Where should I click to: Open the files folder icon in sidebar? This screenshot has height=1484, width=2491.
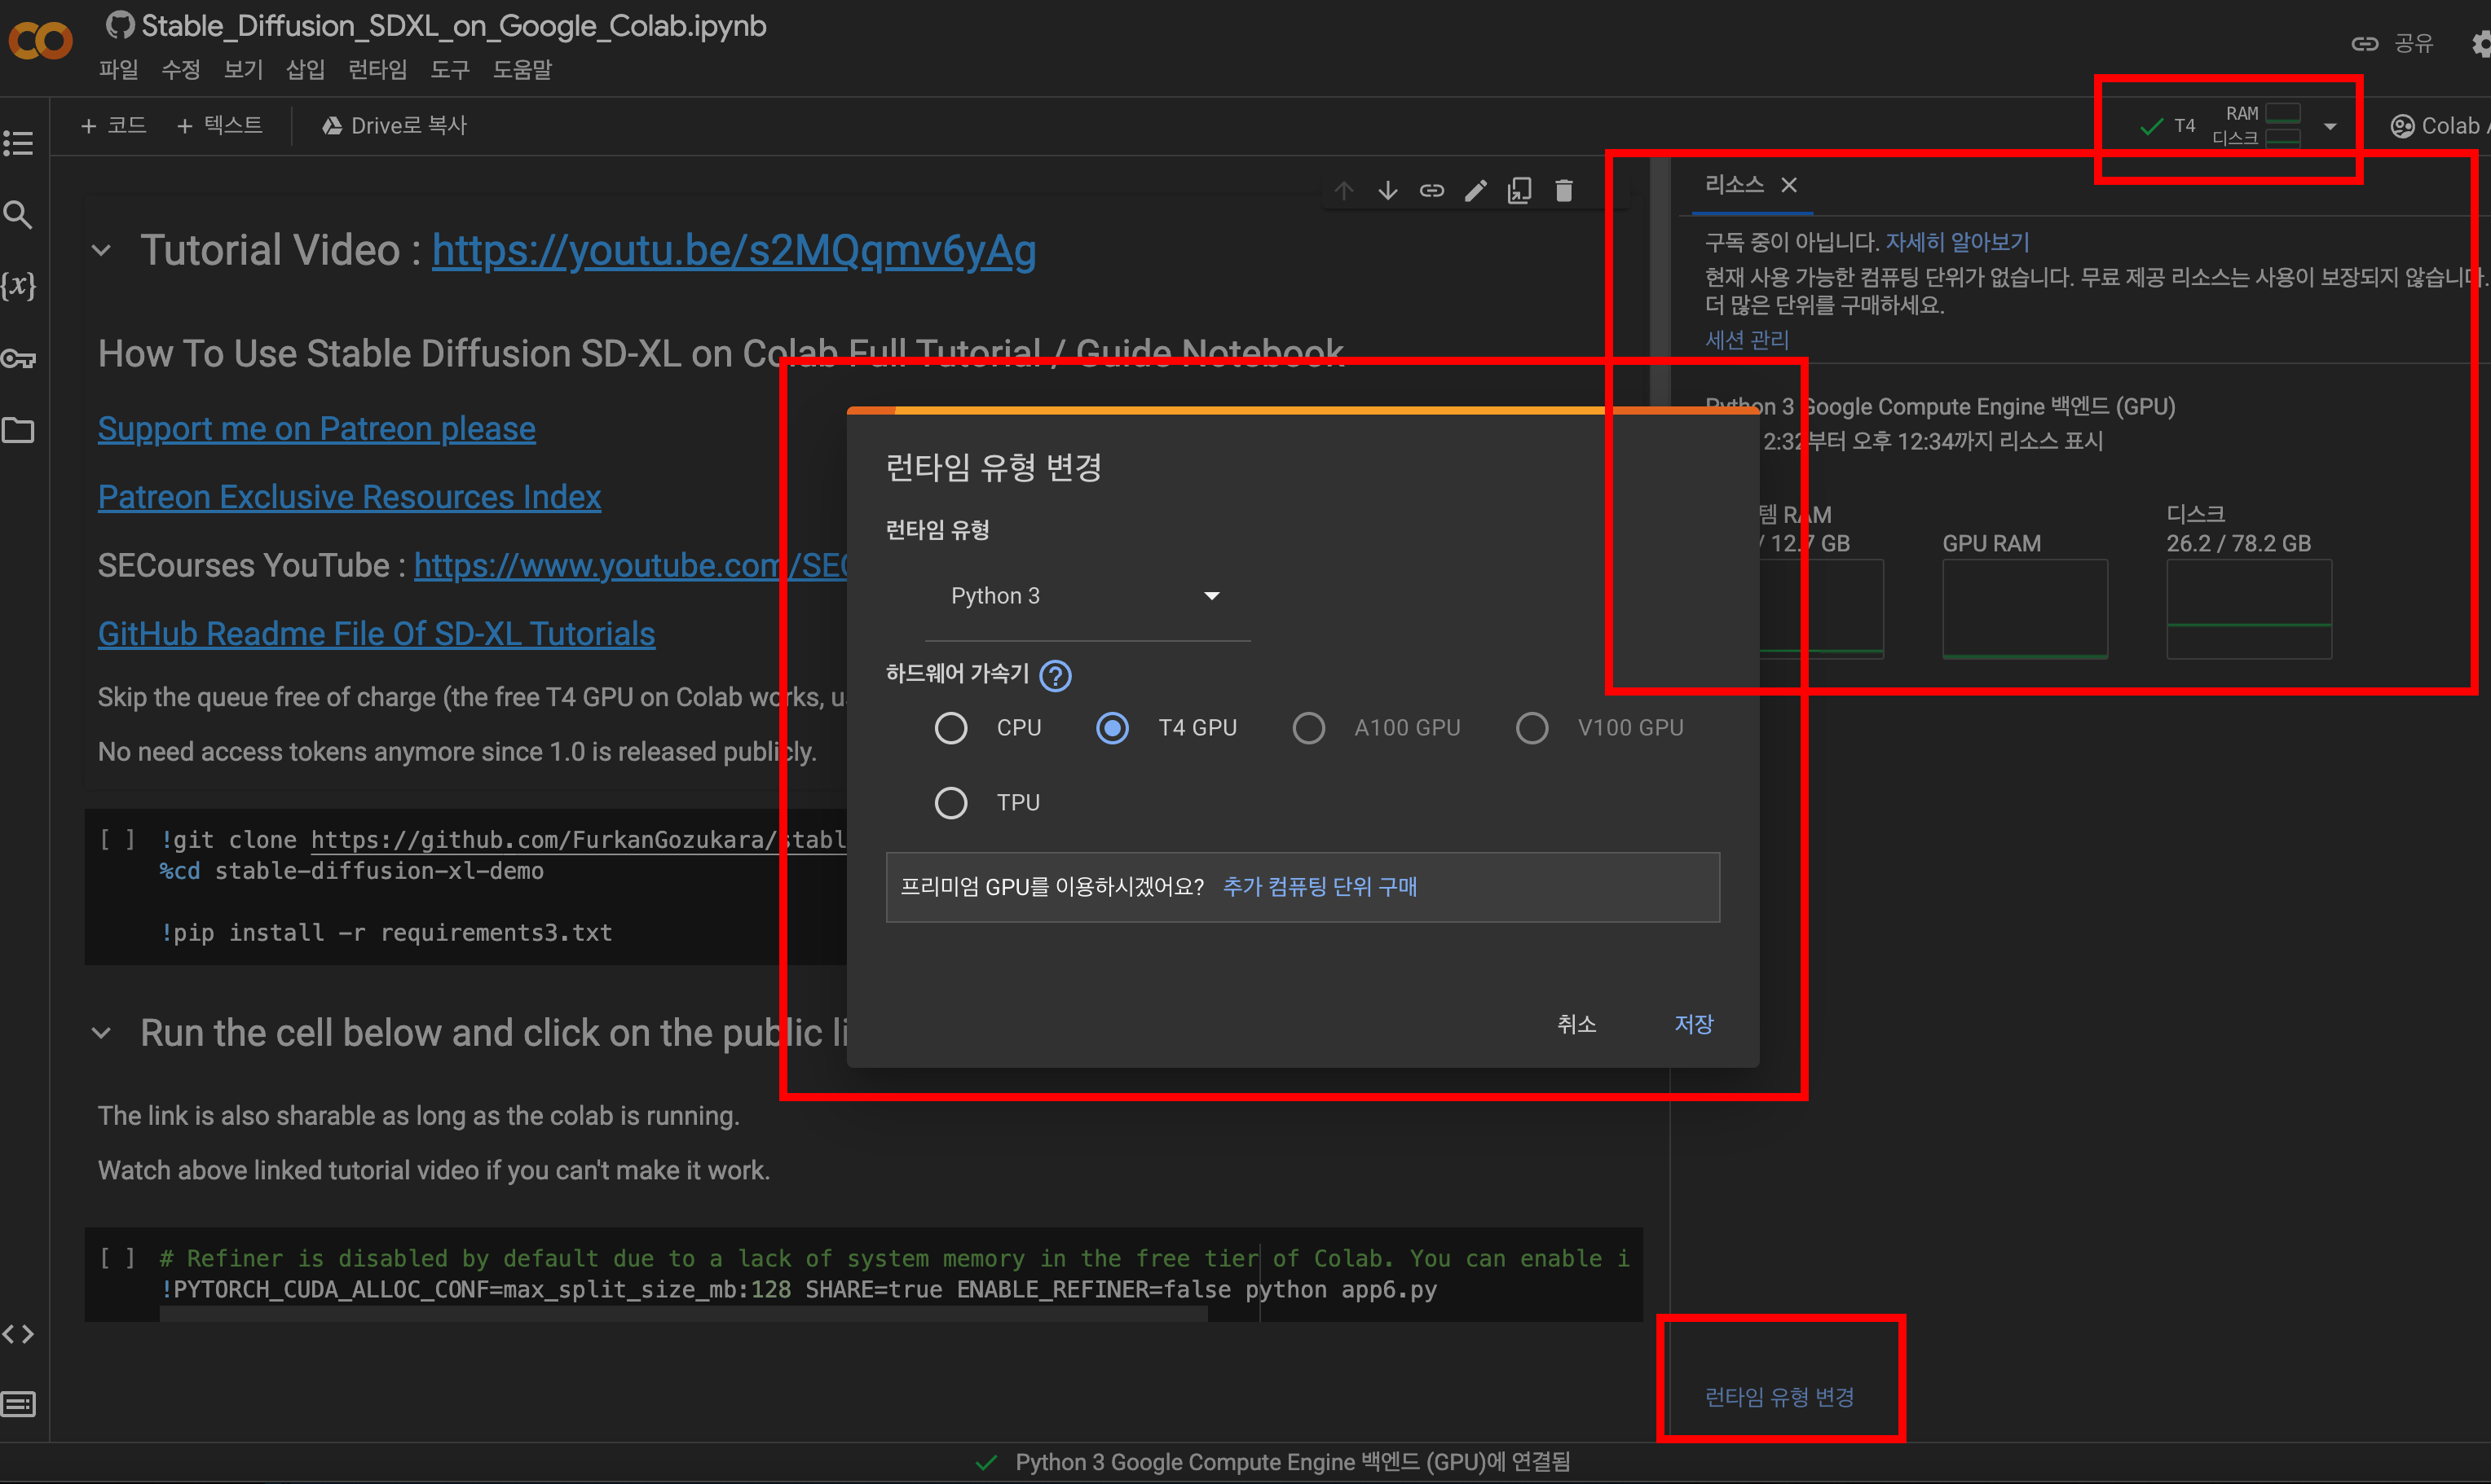(x=18, y=430)
